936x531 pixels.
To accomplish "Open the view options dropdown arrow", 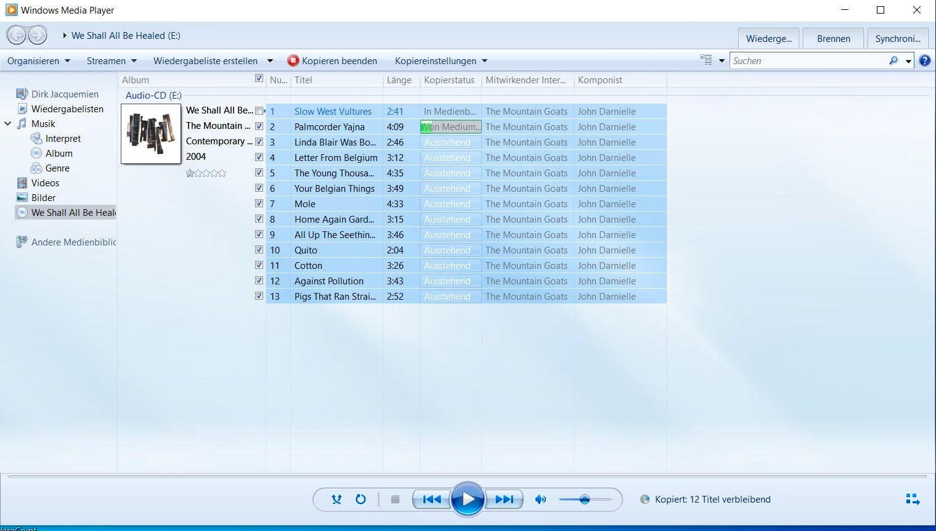I will [x=722, y=61].
